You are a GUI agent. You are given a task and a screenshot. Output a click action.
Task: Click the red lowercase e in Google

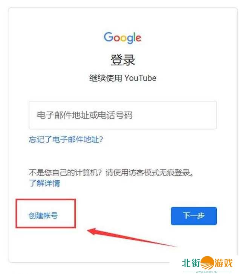pyautogui.click(x=138, y=38)
